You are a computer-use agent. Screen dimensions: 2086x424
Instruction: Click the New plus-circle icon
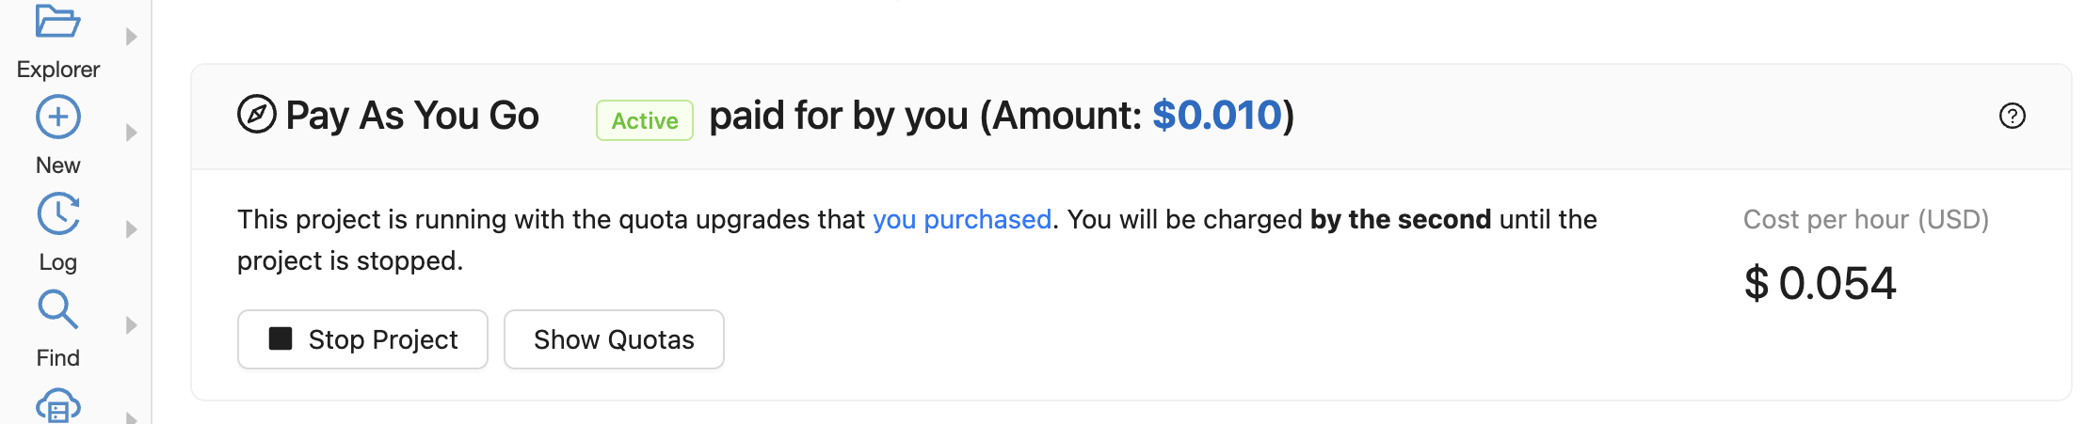[58, 118]
